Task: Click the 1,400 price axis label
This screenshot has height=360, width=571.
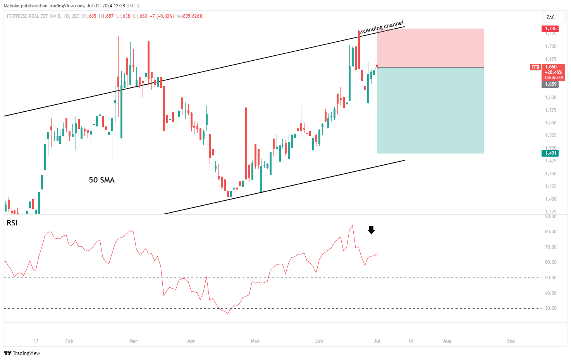Action: (551, 199)
